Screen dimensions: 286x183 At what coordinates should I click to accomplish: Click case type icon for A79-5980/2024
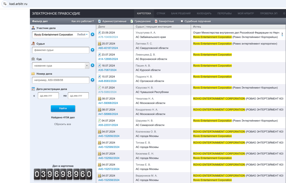pyautogui.click(x=99, y=88)
